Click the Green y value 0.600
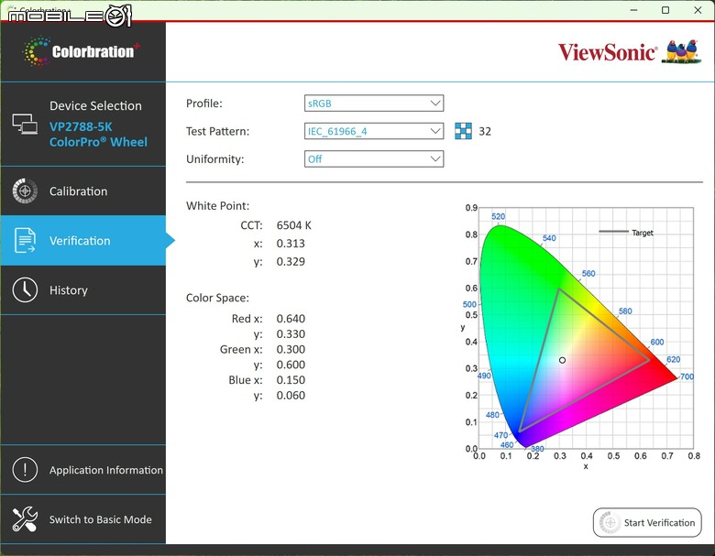Screen dimensions: 715x556 (x=291, y=365)
